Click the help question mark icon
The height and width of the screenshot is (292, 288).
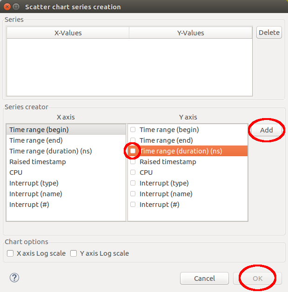(14, 278)
